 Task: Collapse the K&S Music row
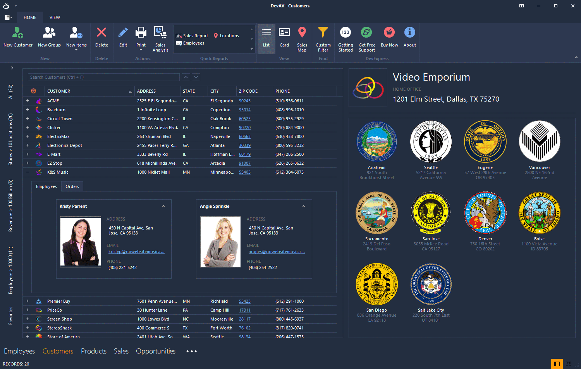pos(27,172)
